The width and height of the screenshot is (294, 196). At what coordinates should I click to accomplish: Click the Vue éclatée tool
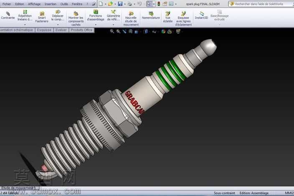coord(168,17)
